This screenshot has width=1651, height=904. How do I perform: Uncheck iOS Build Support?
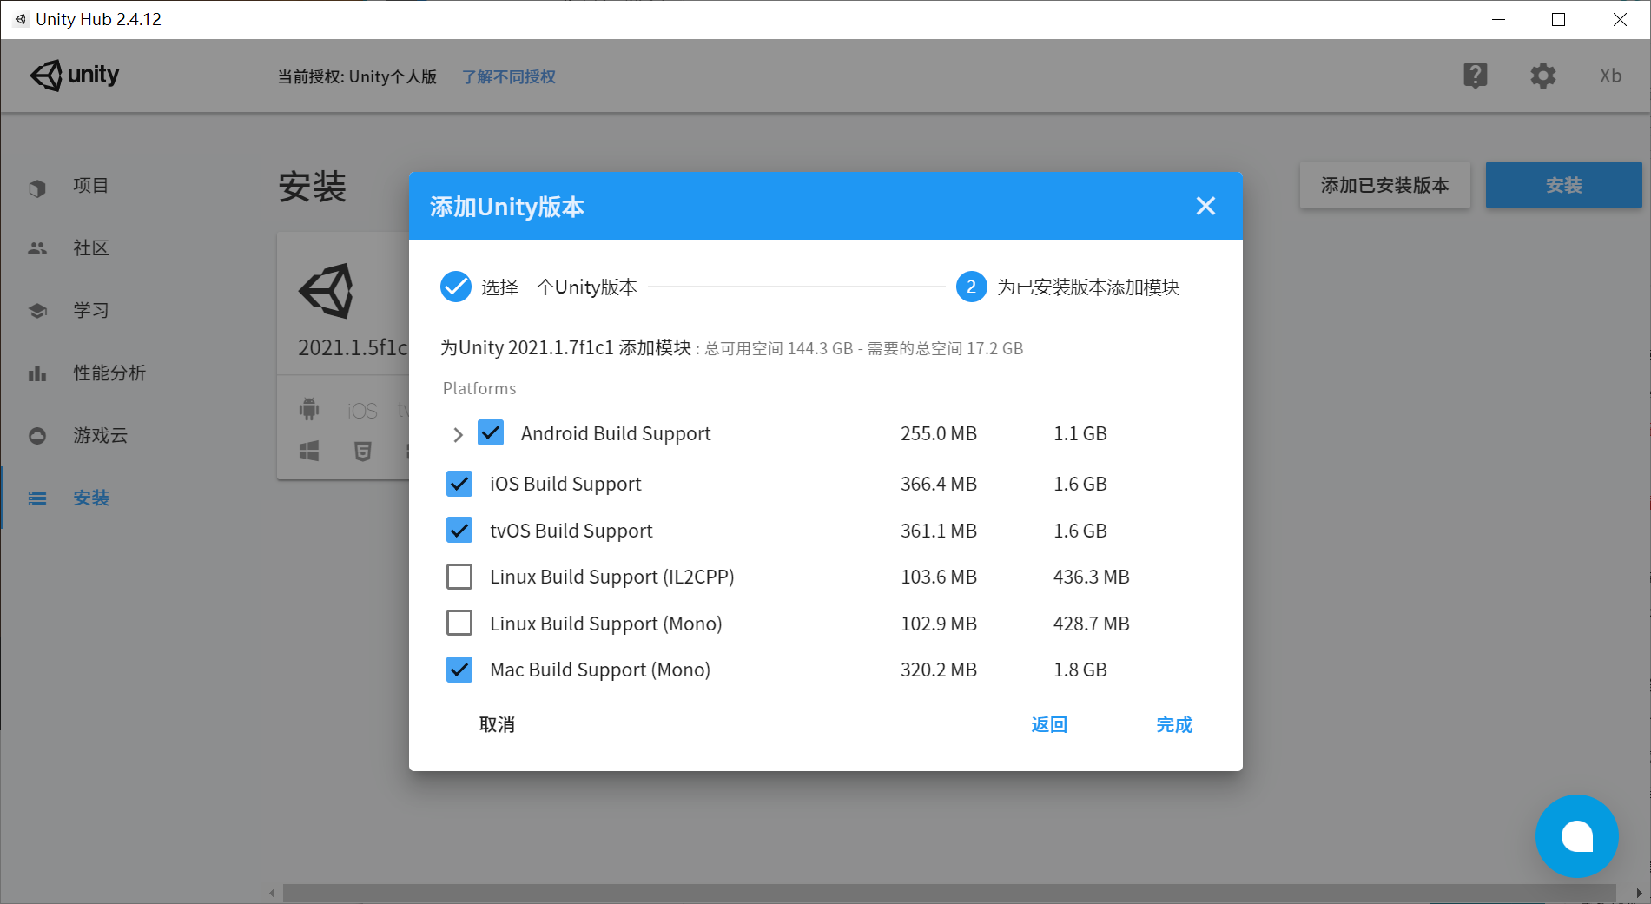tap(459, 484)
